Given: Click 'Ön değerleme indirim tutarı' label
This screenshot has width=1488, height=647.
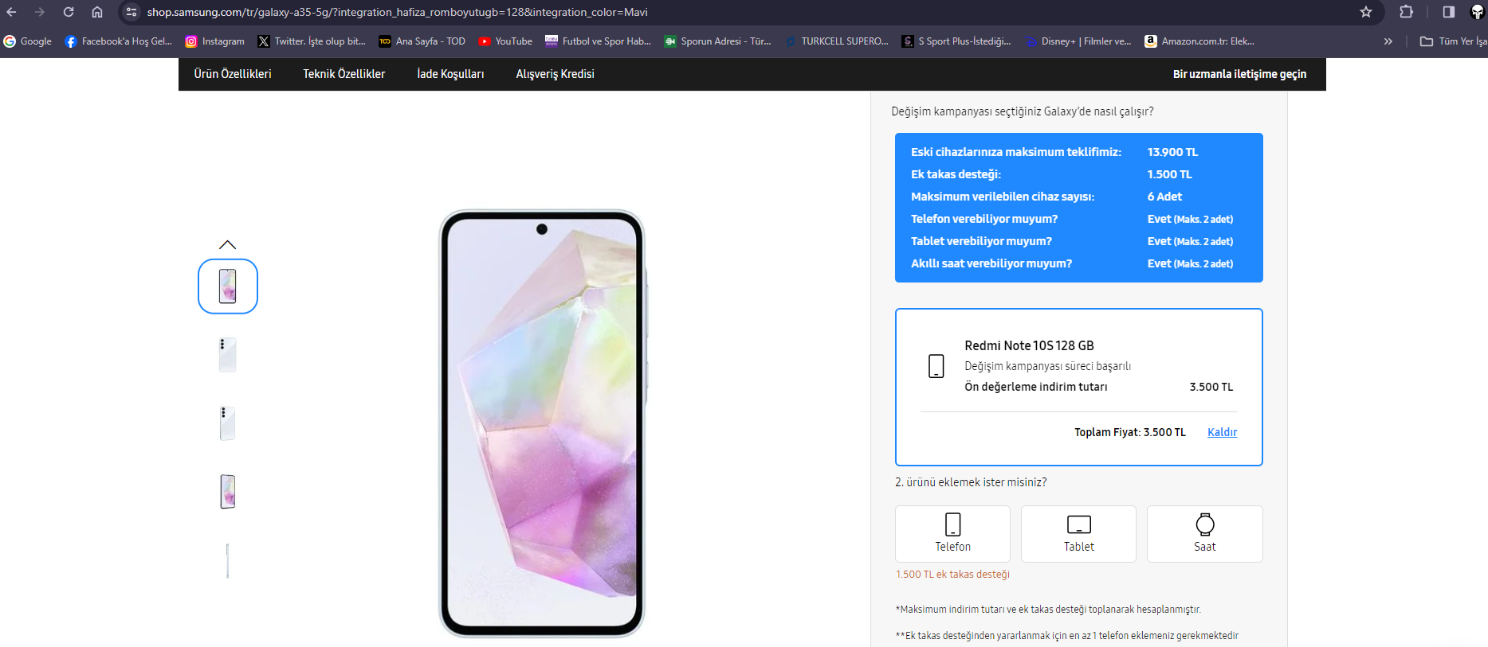Looking at the screenshot, I should pyautogui.click(x=1035, y=387).
